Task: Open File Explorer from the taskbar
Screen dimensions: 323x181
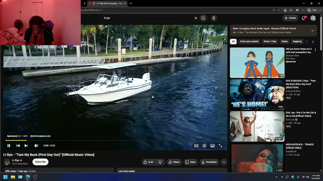Action: [x=13, y=177]
